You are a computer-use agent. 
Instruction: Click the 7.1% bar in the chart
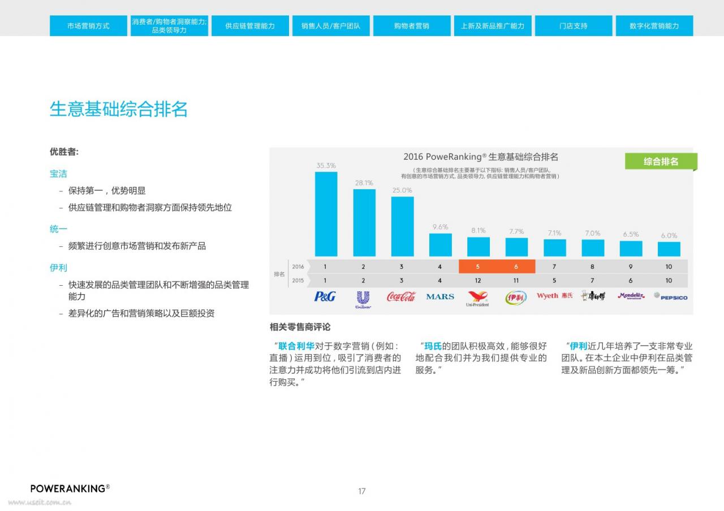coord(555,248)
